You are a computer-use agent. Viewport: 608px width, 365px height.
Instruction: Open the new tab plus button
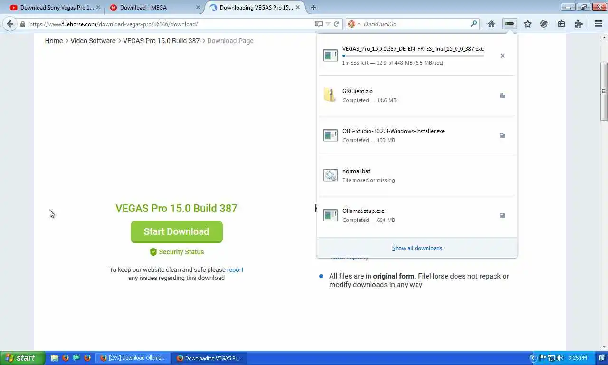coord(313,8)
